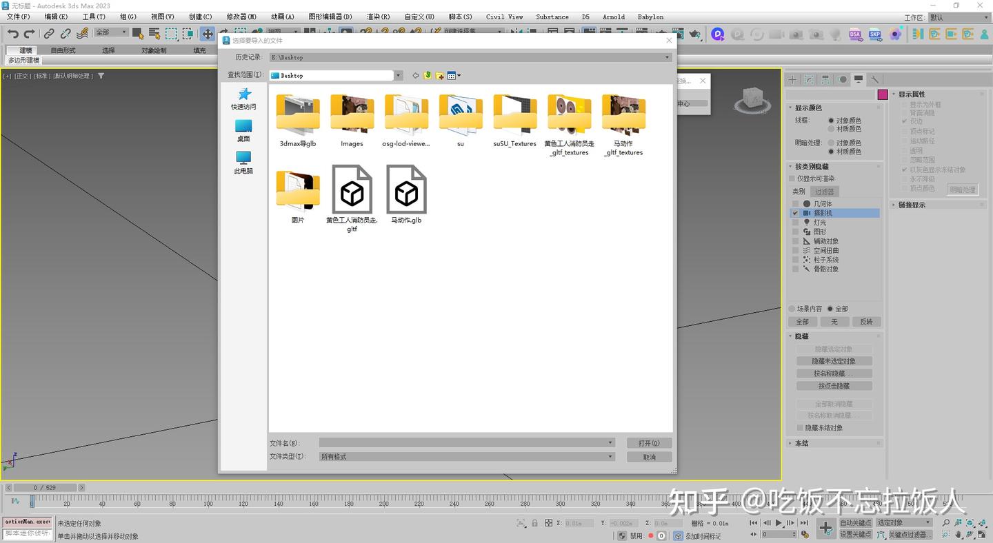This screenshot has height=543, width=993.
Task: Open the 查找范围 Desktop dropdown
Action: click(399, 75)
